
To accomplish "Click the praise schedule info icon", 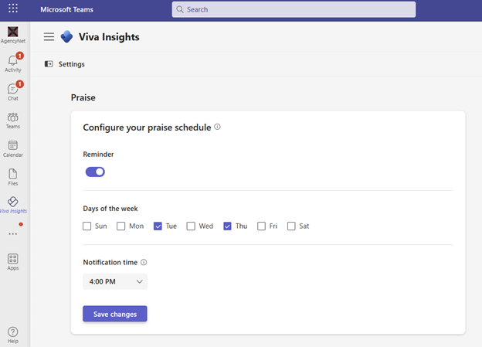I will click(218, 127).
